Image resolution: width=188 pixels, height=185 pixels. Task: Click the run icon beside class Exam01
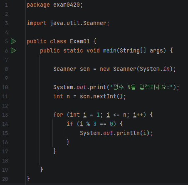point(13,41)
